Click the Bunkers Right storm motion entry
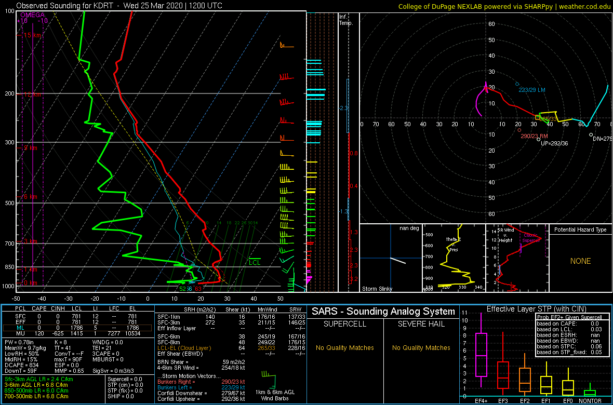 (201, 382)
